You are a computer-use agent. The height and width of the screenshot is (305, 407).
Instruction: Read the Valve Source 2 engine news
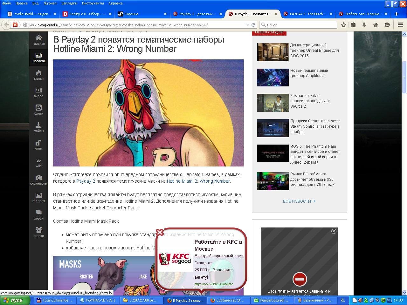pos(310,101)
